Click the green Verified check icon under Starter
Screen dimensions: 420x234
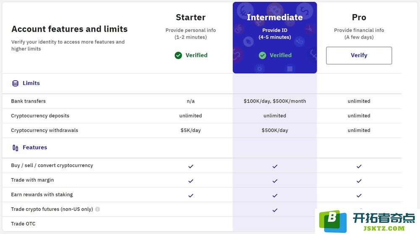pos(178,55)
